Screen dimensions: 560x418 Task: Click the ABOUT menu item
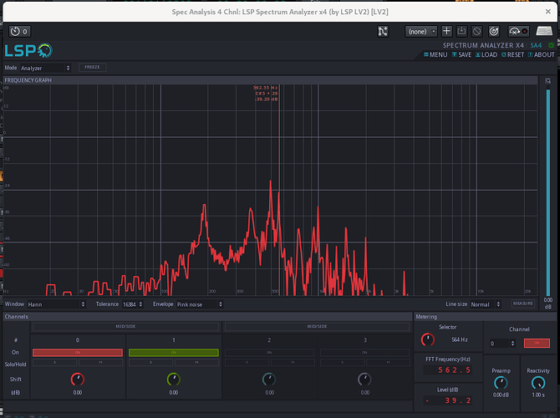tap(541, 55)
